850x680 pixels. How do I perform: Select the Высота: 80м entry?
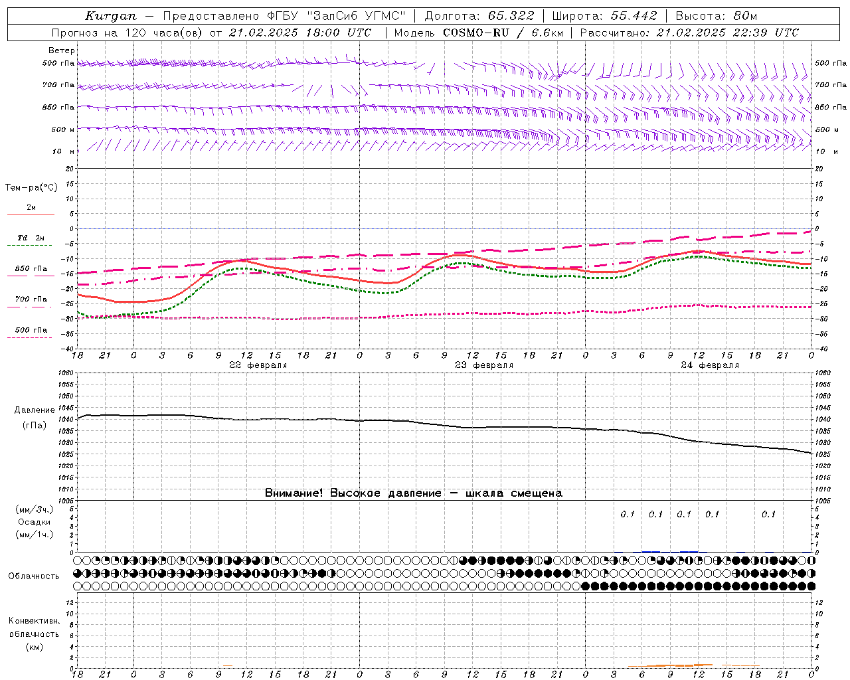point(716,16)
